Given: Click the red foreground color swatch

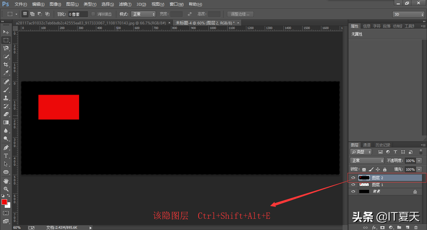Looking at the screenshot, I should (4, 202).
